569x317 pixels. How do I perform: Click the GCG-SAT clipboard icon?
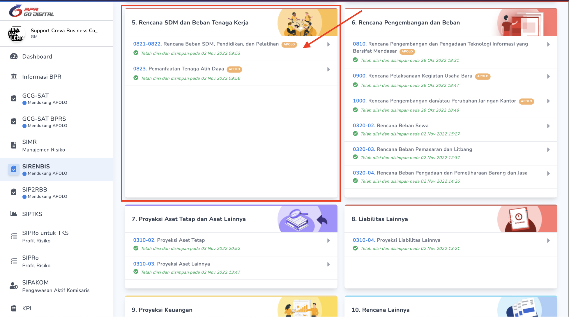[14, 98]
